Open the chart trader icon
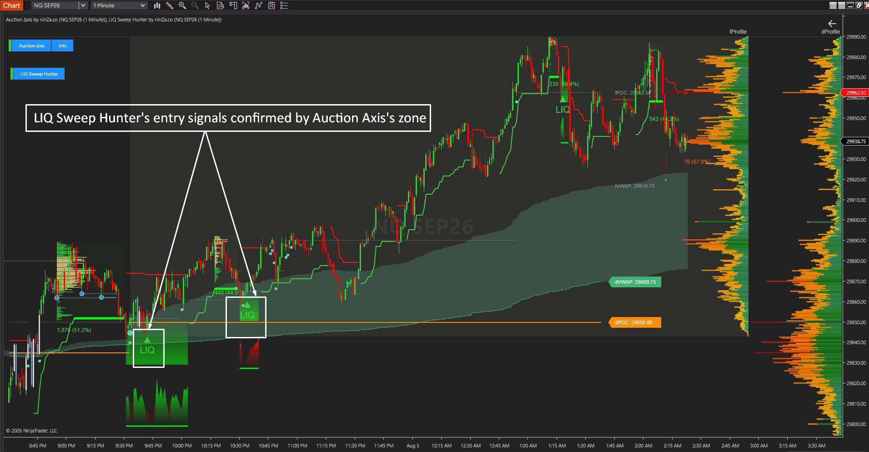This screenshot has height=452, width=869. (x=233, y=5)
